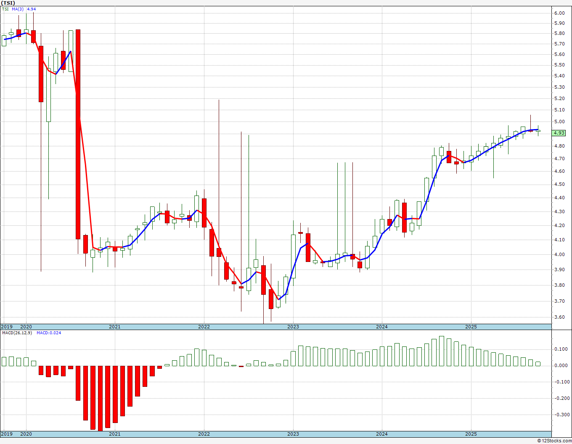Click the MA(3) moving average legend

click(x=18, y=9)
